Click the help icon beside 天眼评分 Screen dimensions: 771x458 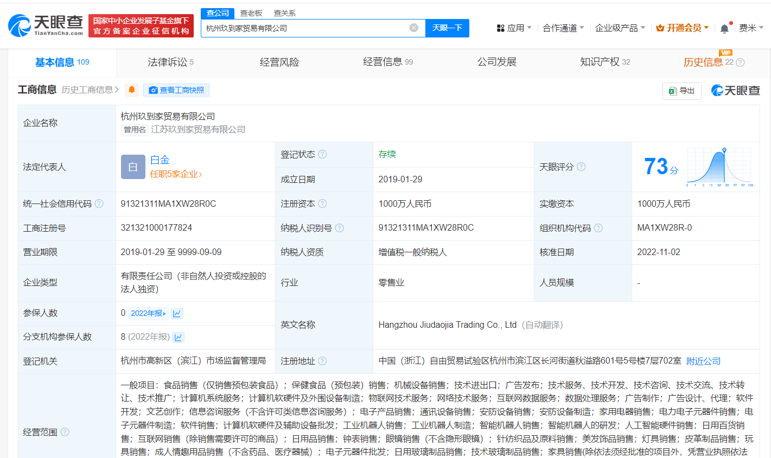[x=581, y=167]
